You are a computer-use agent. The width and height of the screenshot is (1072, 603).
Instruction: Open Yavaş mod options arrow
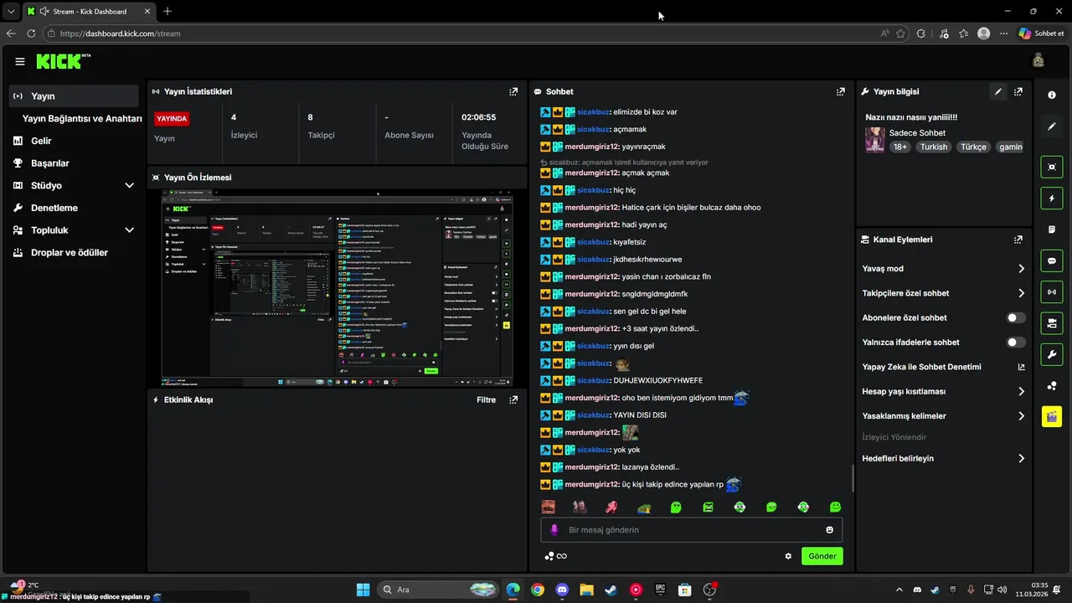pos(1021,269)
